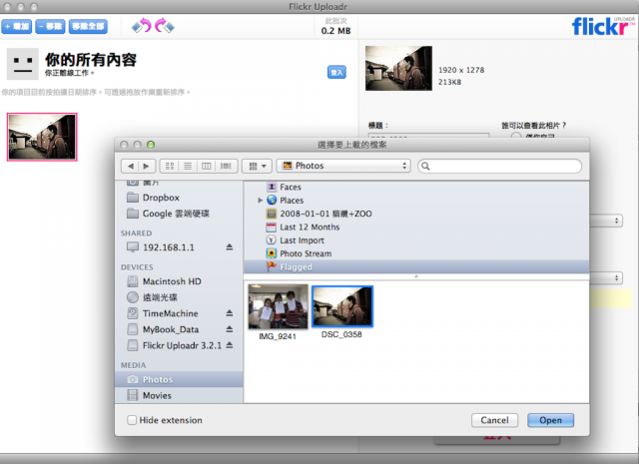Go forward in the file dialog
Screen dimensions: 639x464
pyautogui.click(x=147, y=166)
